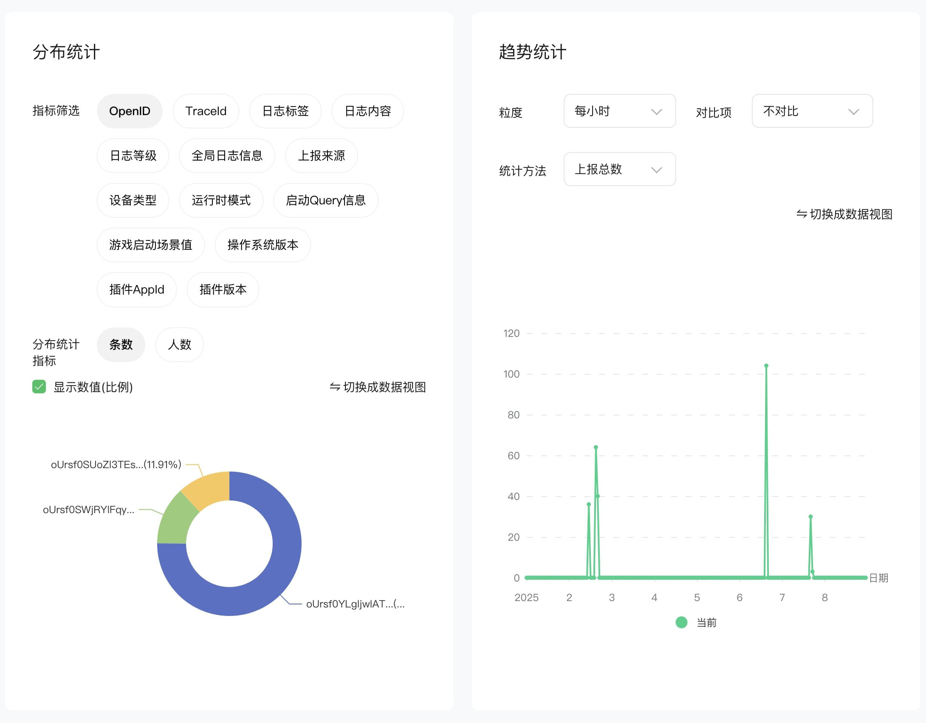Image resolution: width=926 pixels, height=723 pixels.
Task: Uncheck the 显示数值(比例) checkbox
Action: pyautogui.click(x=39, y=387)
